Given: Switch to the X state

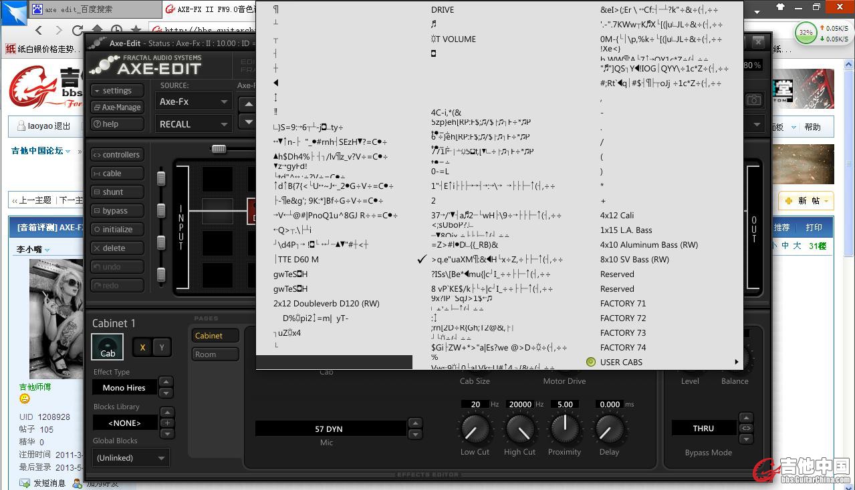Looking at the screenshot, I should (142, 347).
